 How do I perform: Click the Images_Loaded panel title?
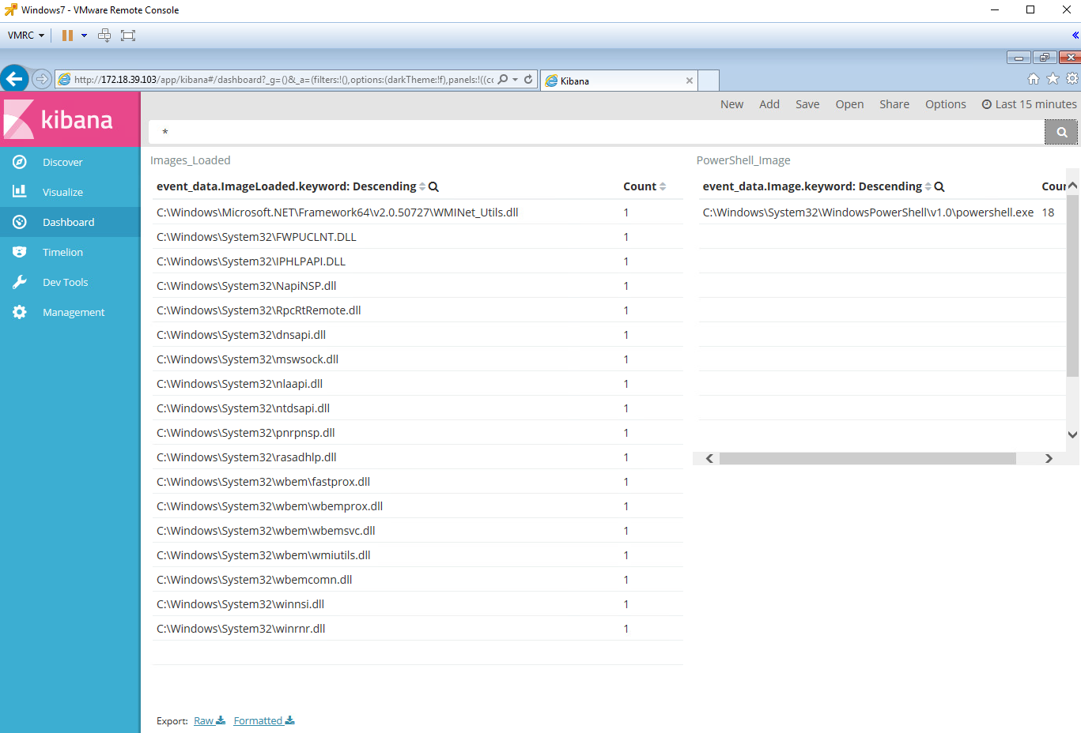191,160
